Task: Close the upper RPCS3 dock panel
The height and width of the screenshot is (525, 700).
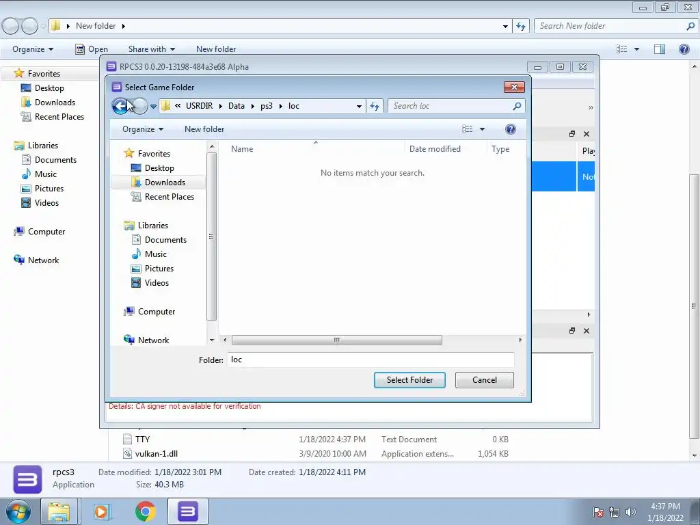Action: coord(587,134)
